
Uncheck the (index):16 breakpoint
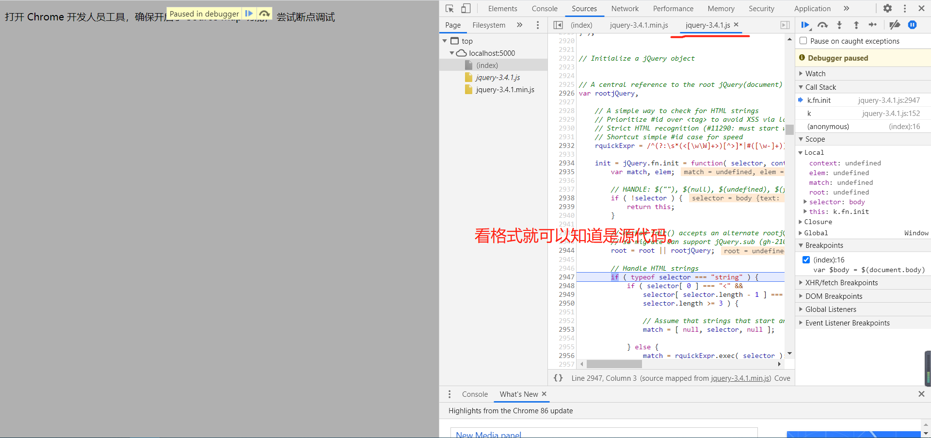(x=806, y=260)
